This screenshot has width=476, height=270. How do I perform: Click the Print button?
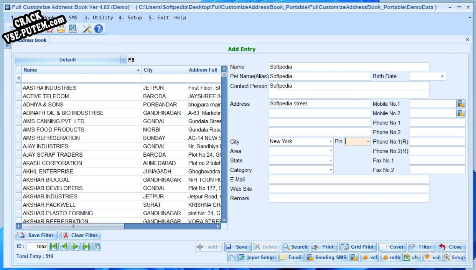(x=324, y=247)
